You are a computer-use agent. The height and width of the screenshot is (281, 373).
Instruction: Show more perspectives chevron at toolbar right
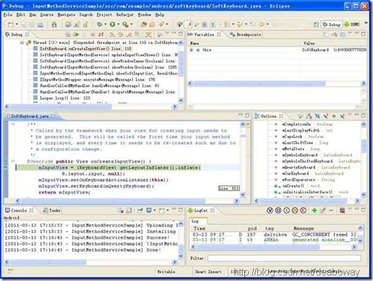[366, 23]
